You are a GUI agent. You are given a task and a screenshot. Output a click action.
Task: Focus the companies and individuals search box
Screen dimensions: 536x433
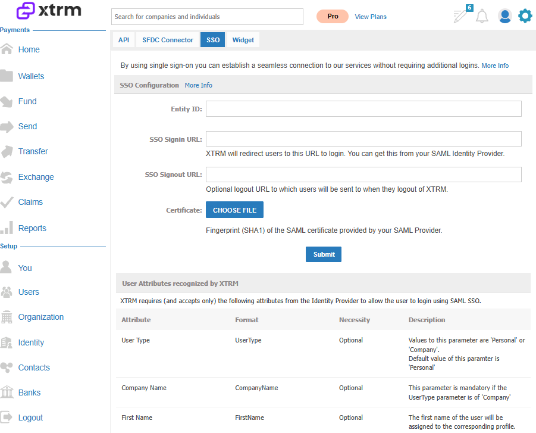[207, 17]
